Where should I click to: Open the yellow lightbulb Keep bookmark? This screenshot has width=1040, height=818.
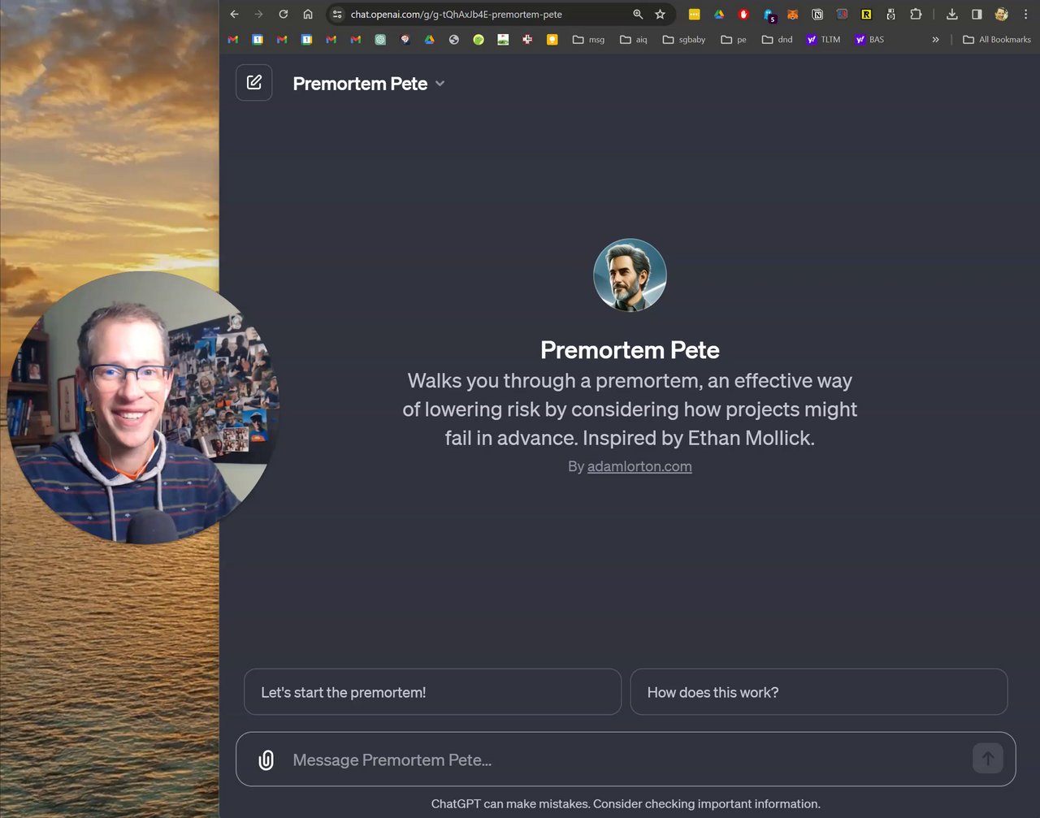(552, 39)
